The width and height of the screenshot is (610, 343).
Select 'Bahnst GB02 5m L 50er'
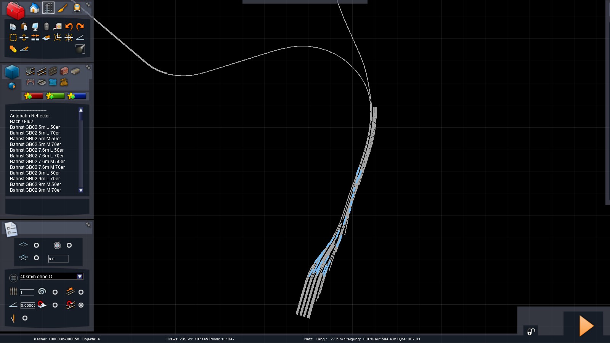point(35,127)
